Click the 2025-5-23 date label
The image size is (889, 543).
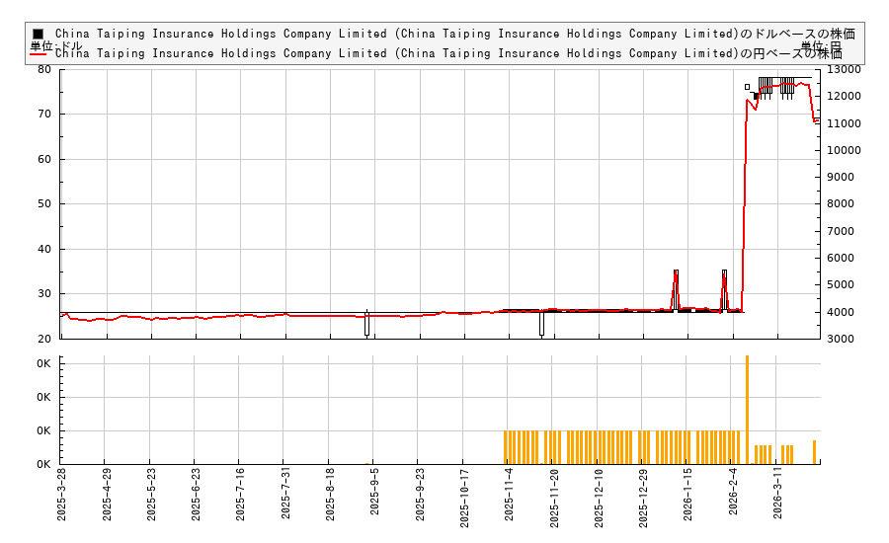151,495
